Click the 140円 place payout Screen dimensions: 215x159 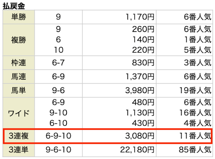click(143, 40)
